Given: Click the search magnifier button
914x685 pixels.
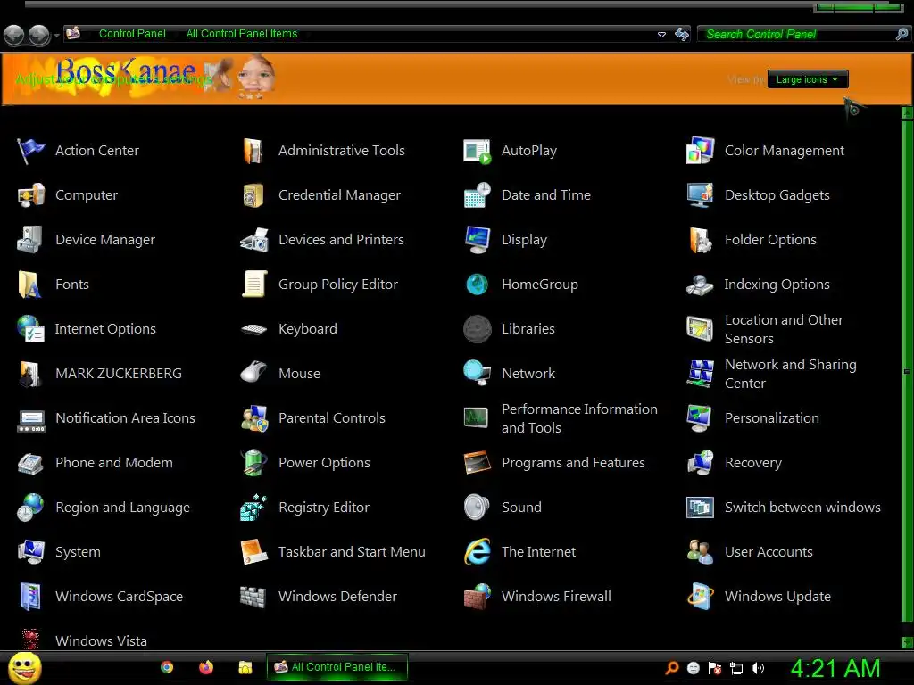Looking at the screenshot, I should [x=902, y=35].
